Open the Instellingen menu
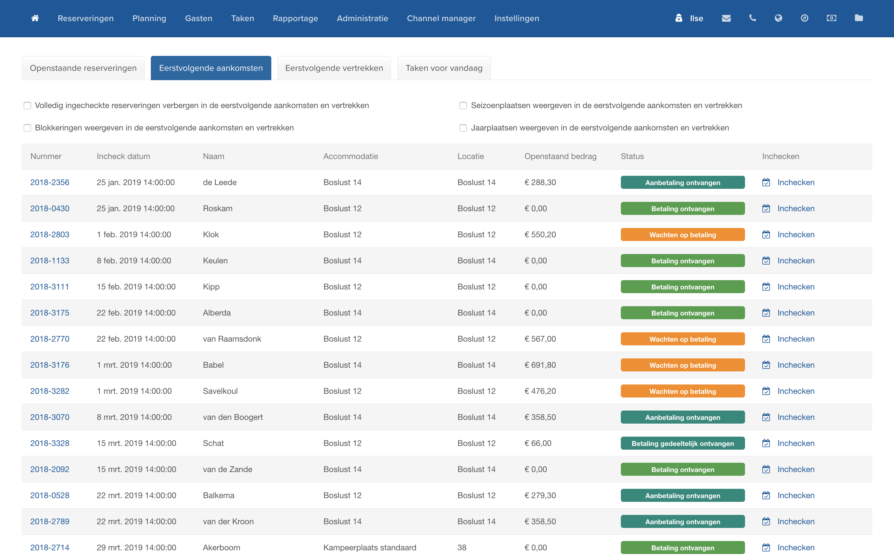This screenshot has height=559, width=894. 517,18
